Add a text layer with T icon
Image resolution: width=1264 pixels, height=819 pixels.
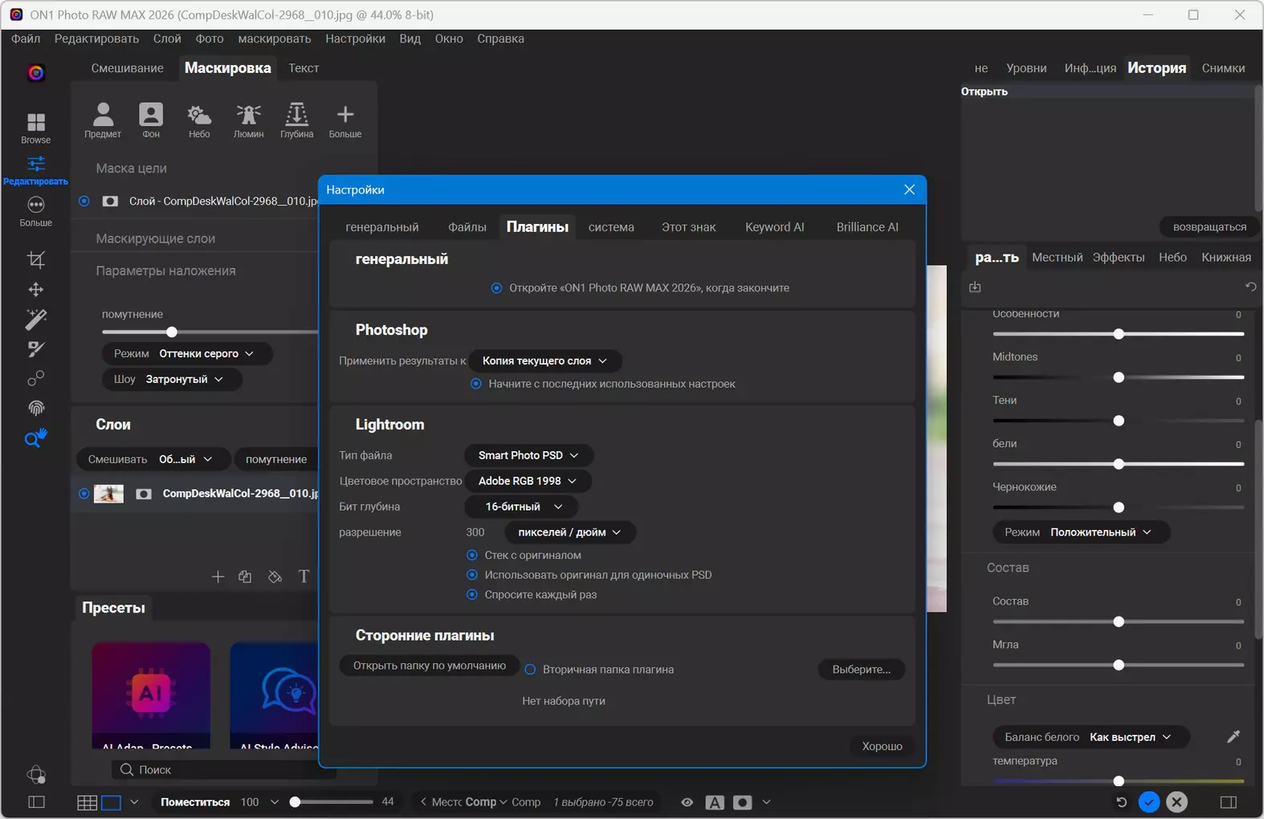coord(304,577)
